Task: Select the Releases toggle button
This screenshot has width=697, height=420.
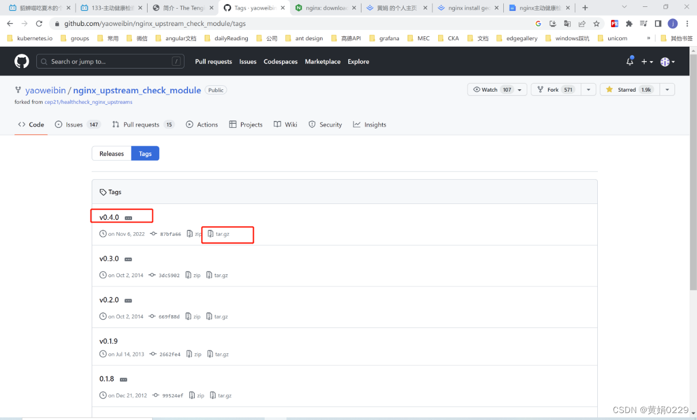Action: [112, 153]
